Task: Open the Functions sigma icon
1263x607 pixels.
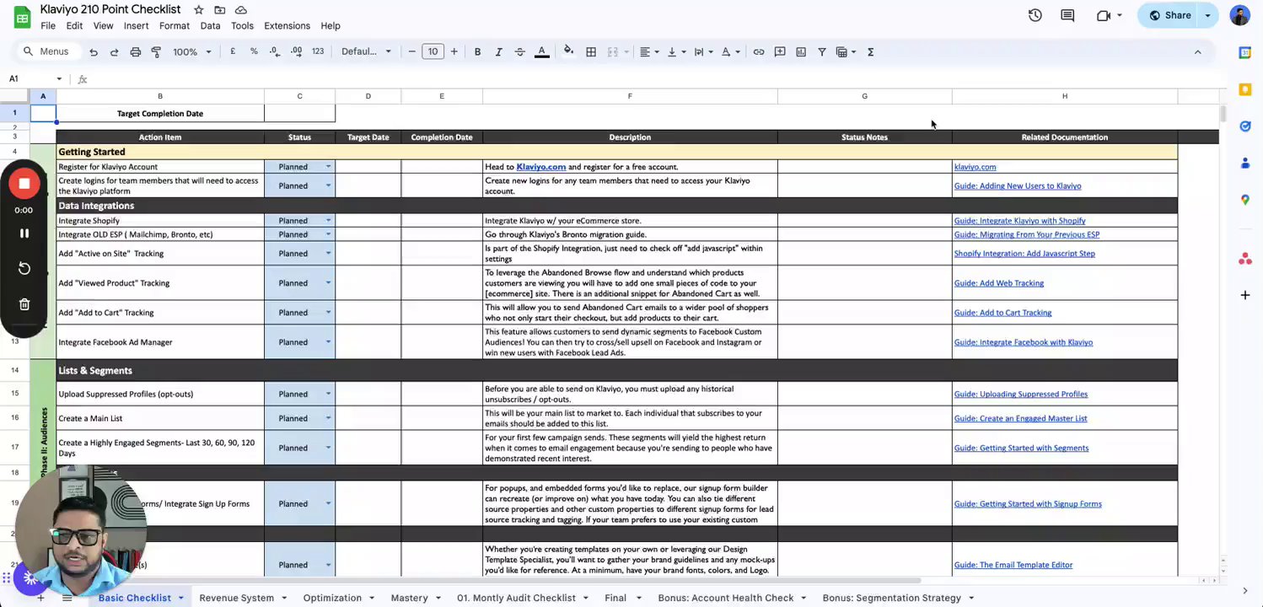Action: pyautogui.click(x=870, y=51)
